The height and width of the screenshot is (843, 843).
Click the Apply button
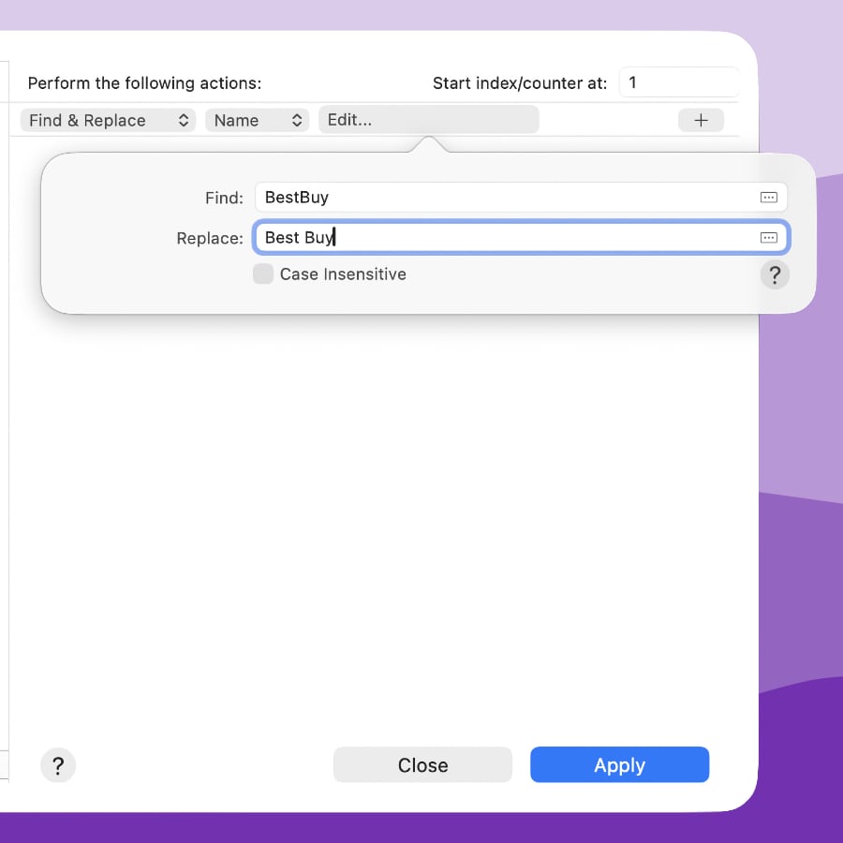click(x=619, y=764)
